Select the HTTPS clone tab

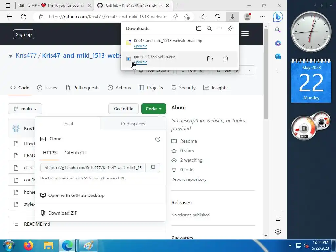tap(50, 153)
